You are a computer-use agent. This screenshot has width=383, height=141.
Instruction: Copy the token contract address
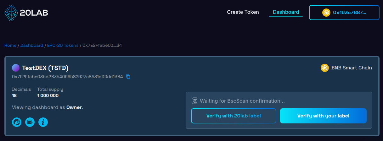(128, 77)
